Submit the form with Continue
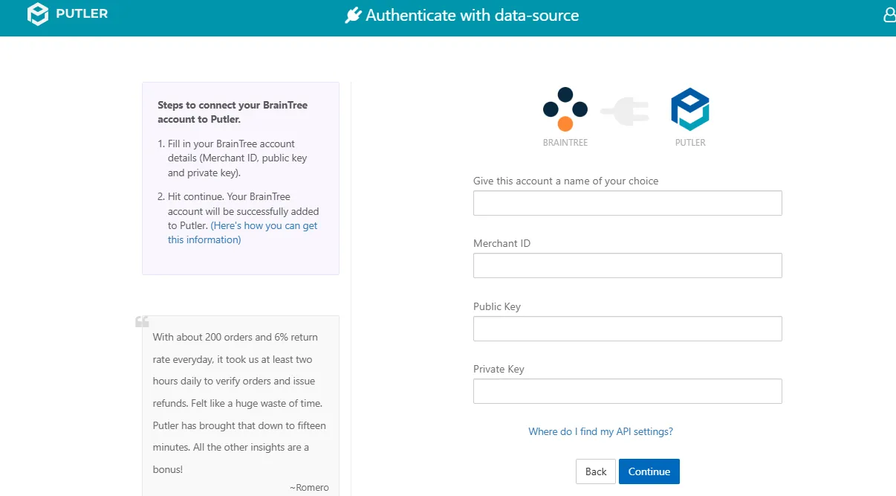This screenshot has width=896, height=496. 649,471
